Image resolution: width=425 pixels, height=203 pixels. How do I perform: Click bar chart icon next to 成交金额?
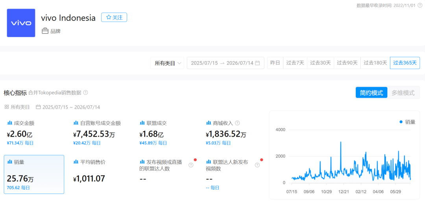[10, 123]
